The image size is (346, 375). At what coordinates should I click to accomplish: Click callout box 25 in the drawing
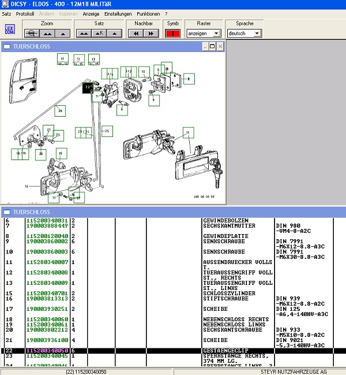(107, 132)
